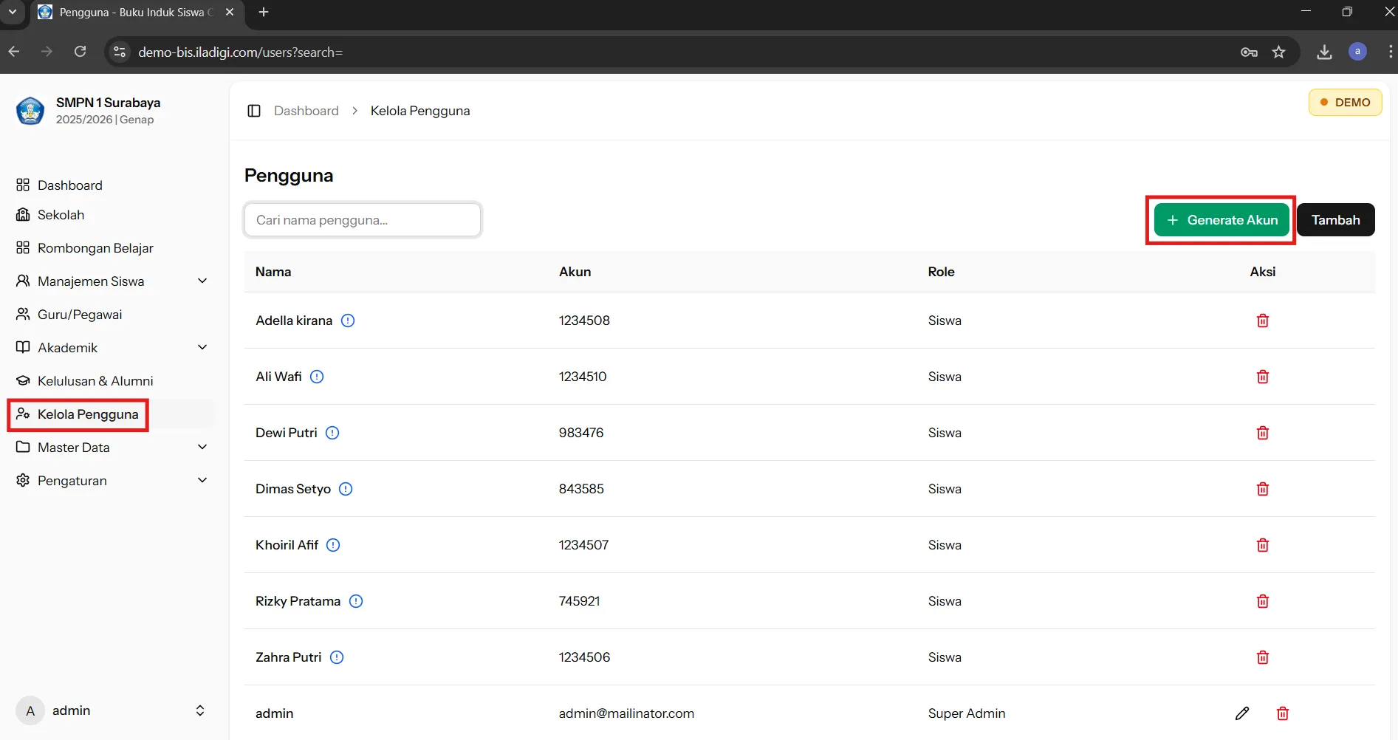The width and height of the screenshot is (1398, 740).
Task: Delete the Ali Wafi user via trash icon
Action: tap(1263, 377)
